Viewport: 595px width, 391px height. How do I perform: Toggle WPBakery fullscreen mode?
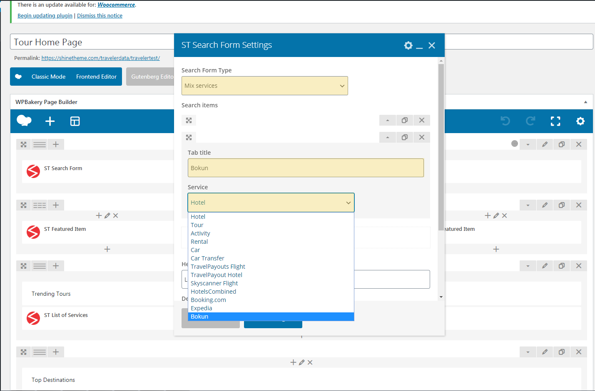(x=555, y=121)
